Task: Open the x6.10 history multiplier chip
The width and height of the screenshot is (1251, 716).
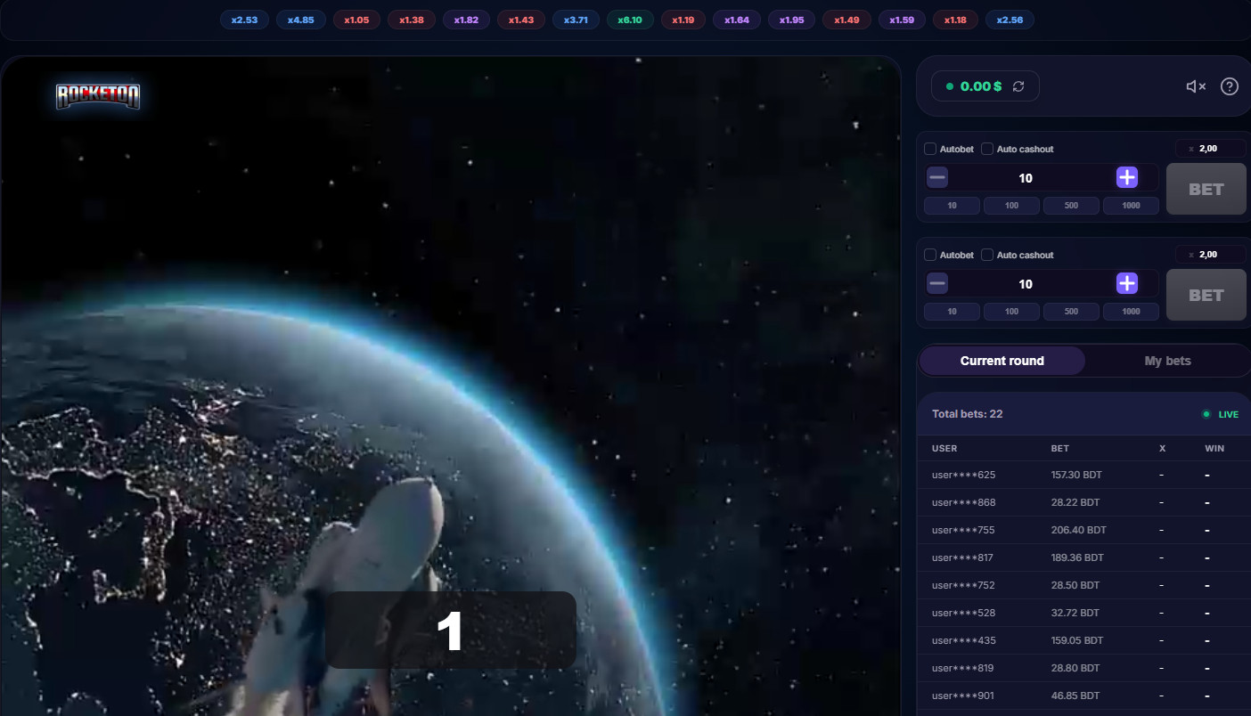Action: [630, 20]
